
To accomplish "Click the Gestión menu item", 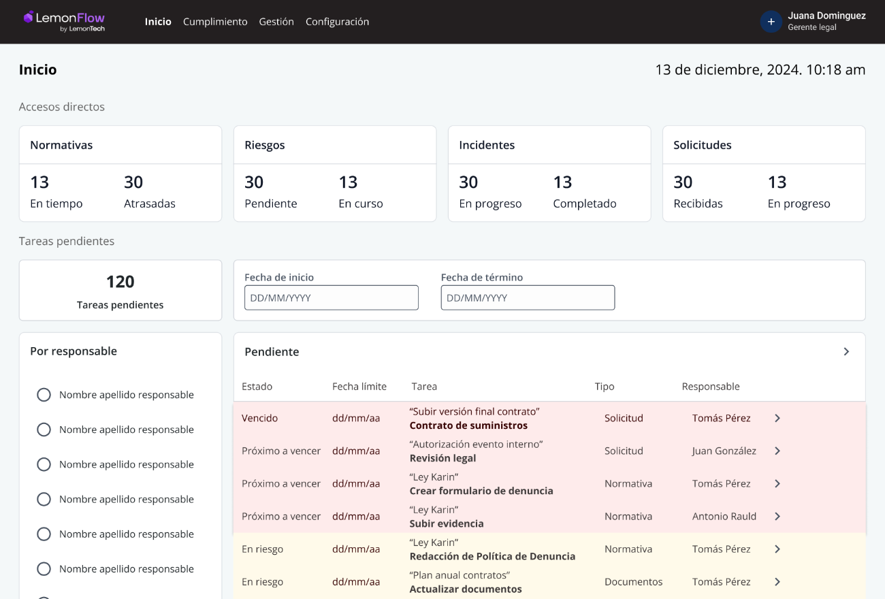I will coord(276,22).
